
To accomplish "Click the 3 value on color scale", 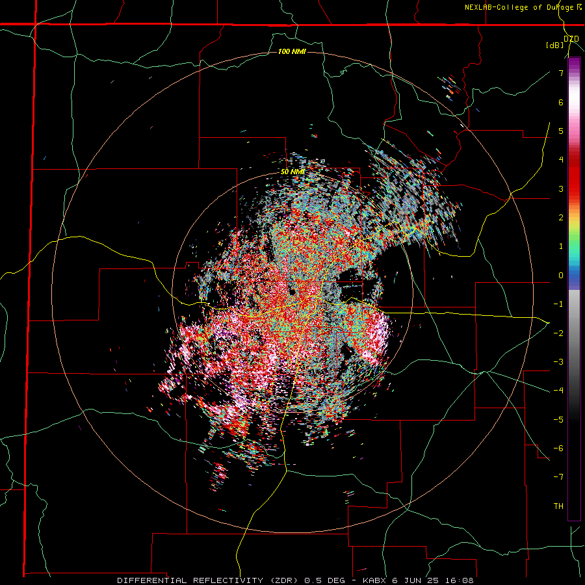I will click(561, 188).
